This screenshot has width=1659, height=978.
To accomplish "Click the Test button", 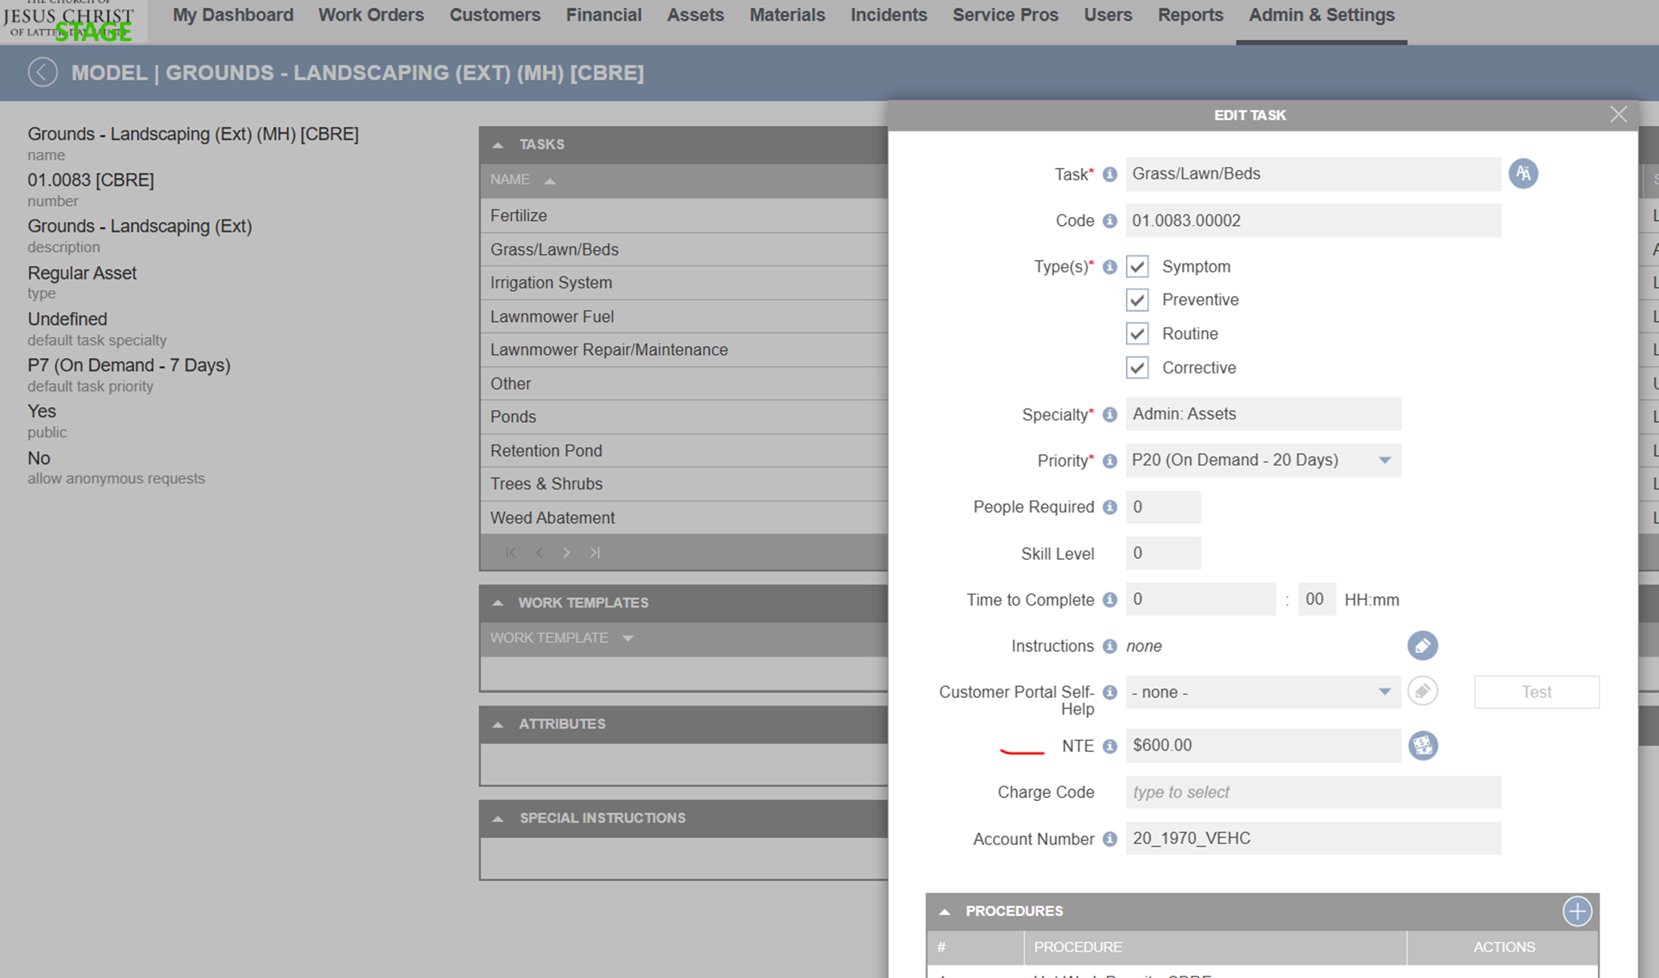I will pos(1536,692).
